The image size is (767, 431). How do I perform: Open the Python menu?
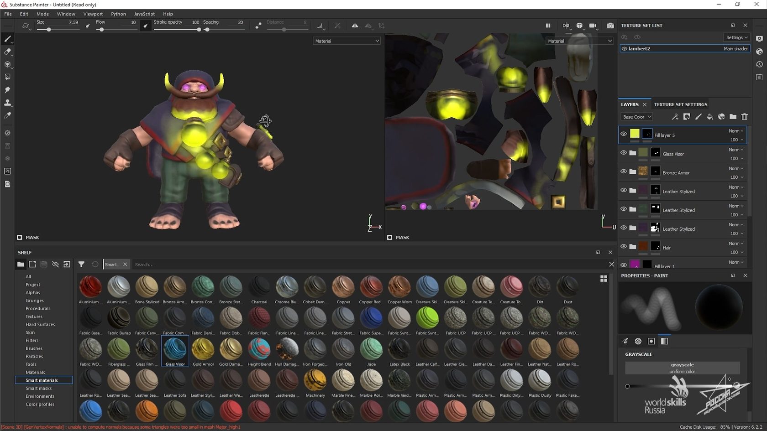point(118,14)
